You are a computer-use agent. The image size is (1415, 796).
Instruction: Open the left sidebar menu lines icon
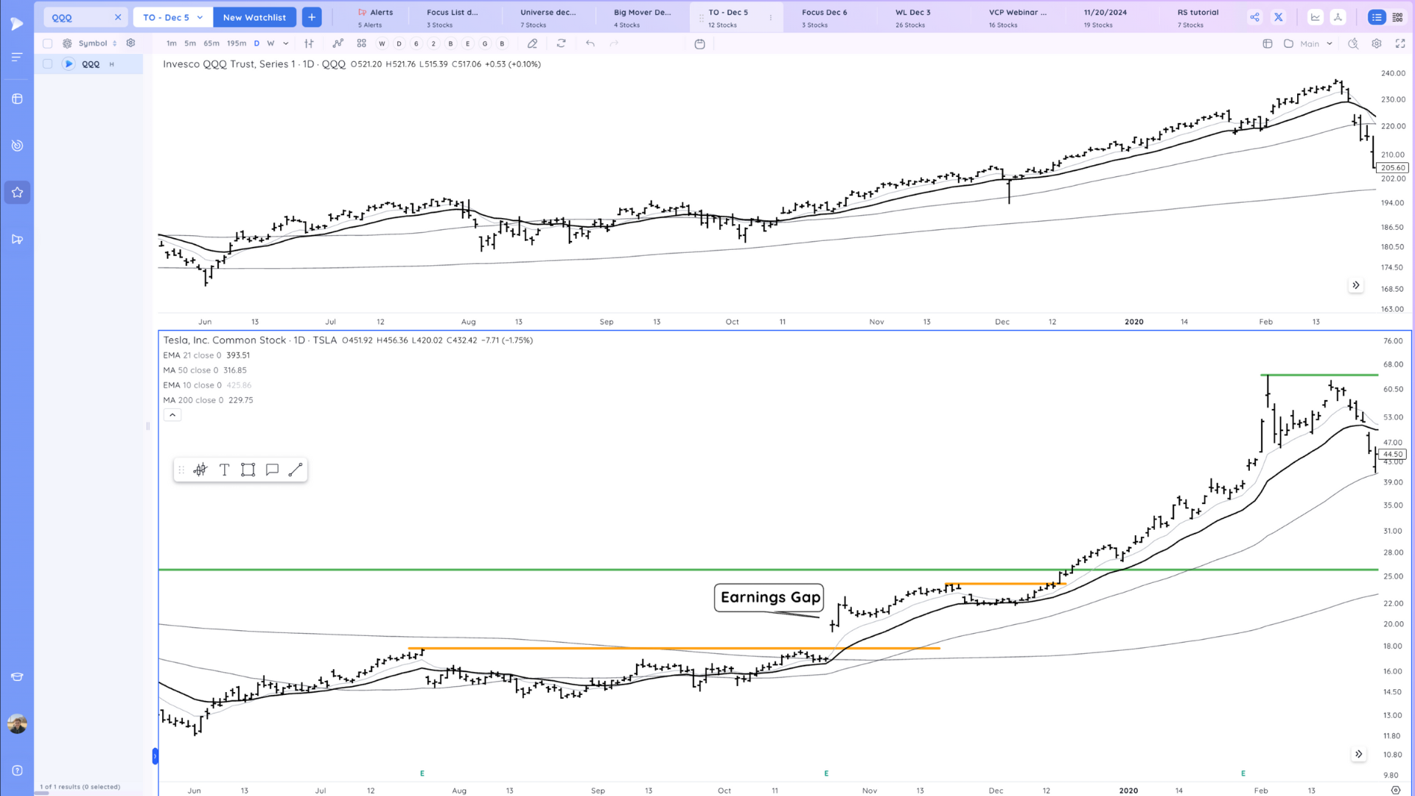[x=17, y=57]
